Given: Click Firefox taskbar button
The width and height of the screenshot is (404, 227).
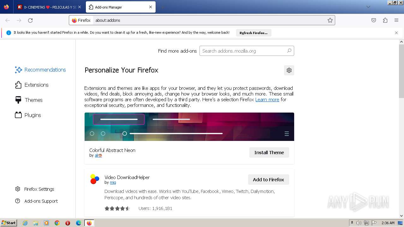Looking at the screenshot, I should (x=89, y=223).
